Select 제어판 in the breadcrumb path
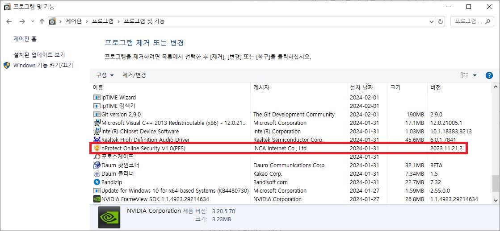 [74, 21]
